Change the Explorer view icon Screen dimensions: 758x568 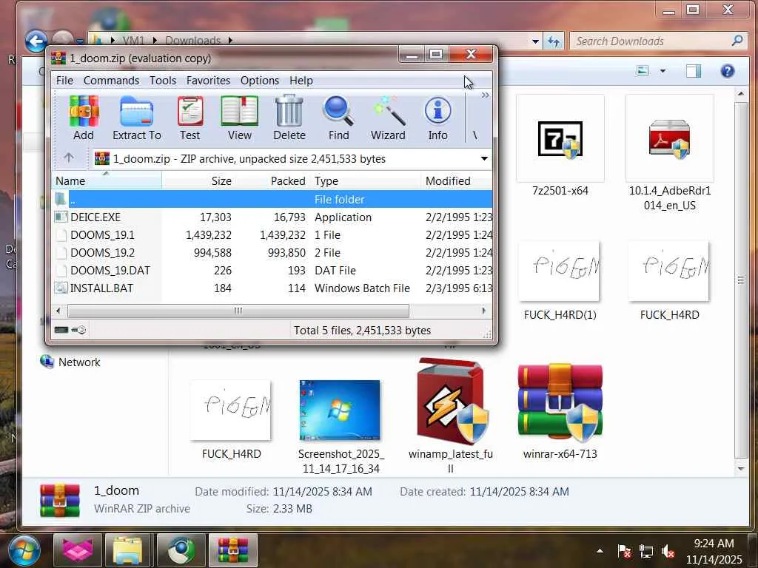[643, 71]
